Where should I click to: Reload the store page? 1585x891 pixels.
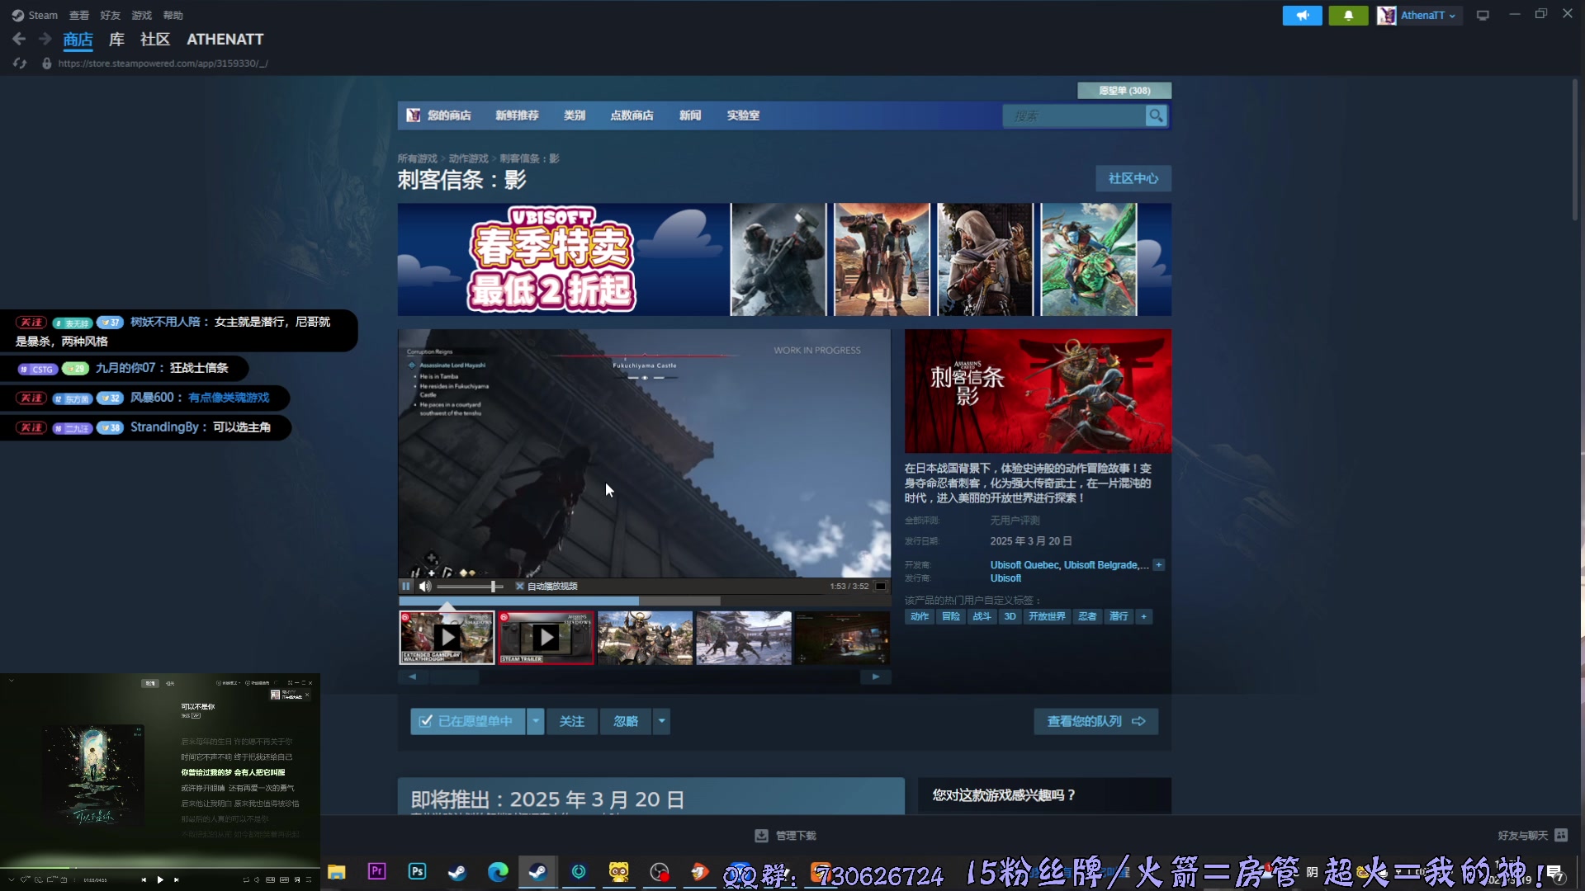[x=20, y=64]
